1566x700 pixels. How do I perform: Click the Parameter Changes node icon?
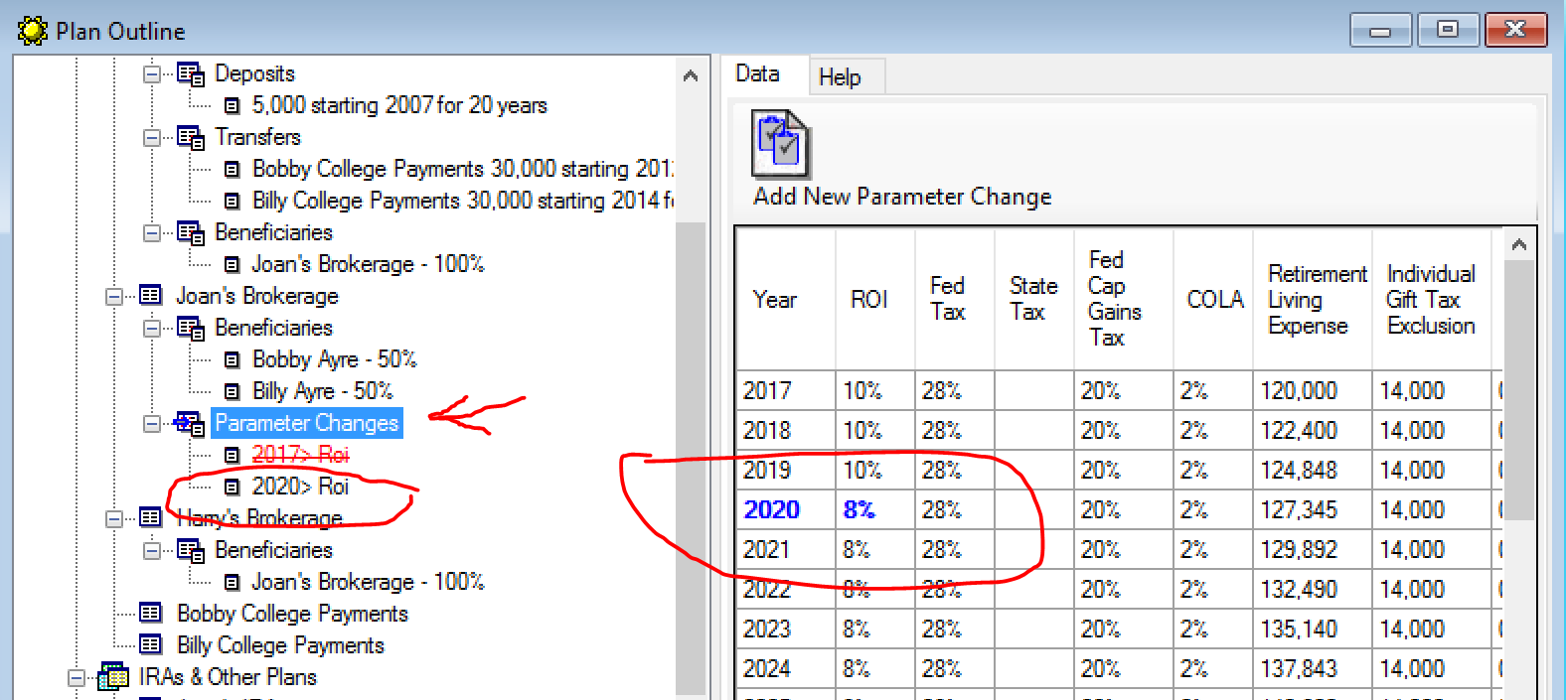click(x=189, y=424)
